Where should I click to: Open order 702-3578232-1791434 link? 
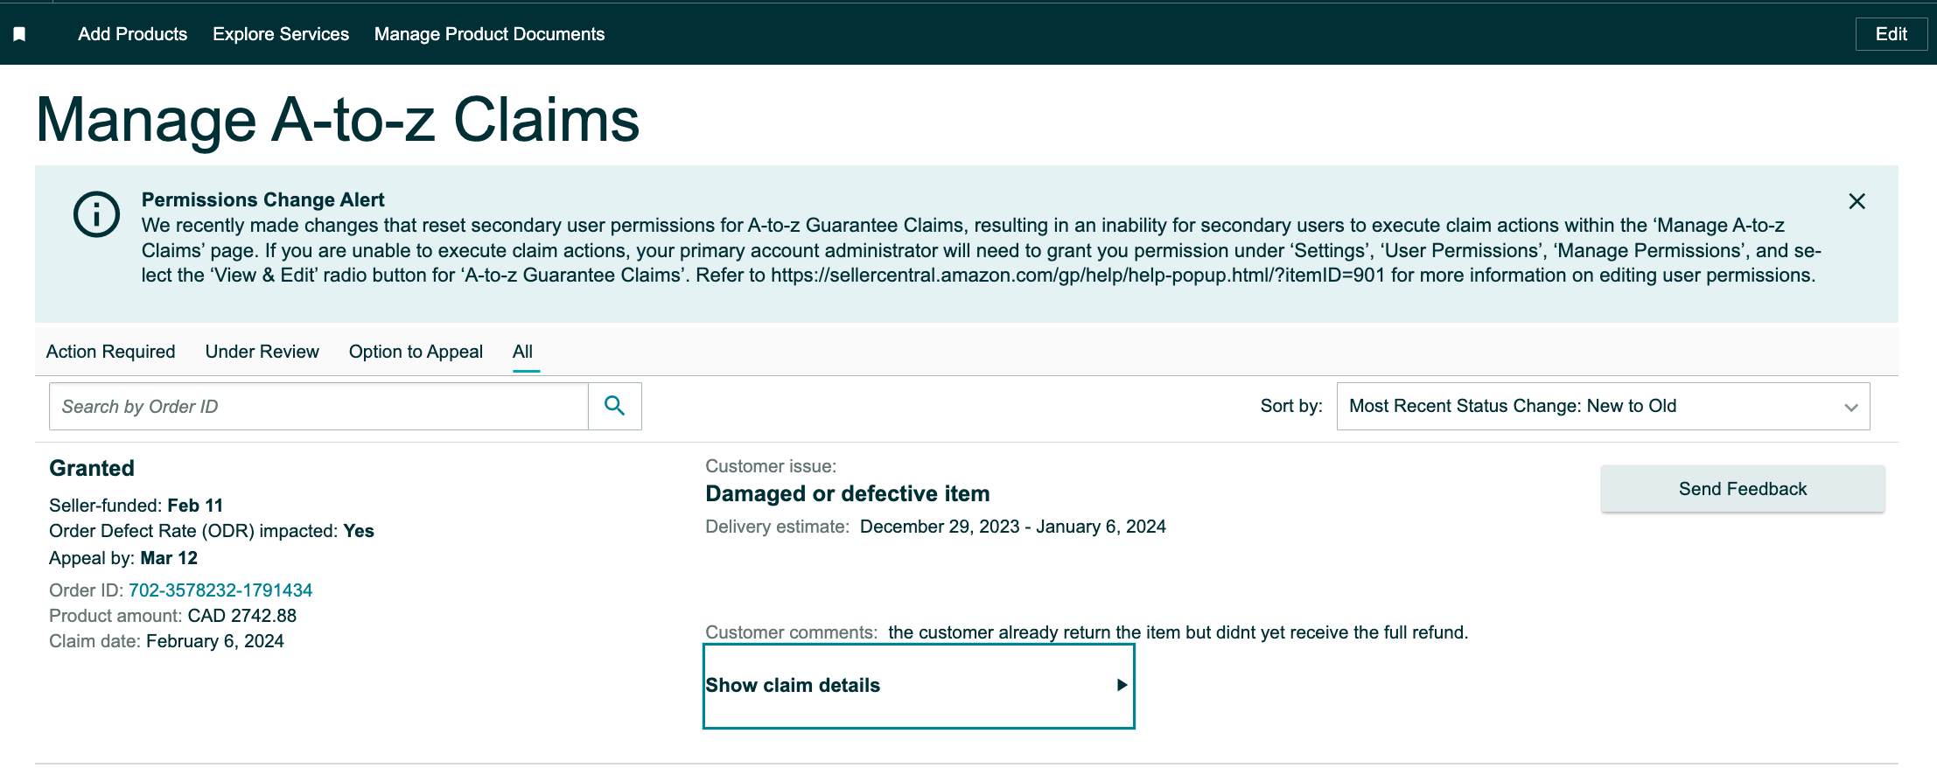click(x=220, y=590)
